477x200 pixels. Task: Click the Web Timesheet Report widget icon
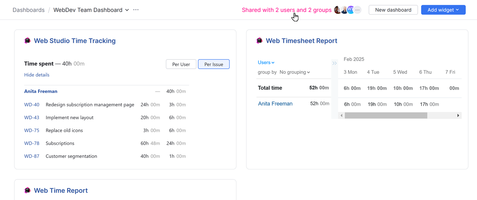[260, 40]
